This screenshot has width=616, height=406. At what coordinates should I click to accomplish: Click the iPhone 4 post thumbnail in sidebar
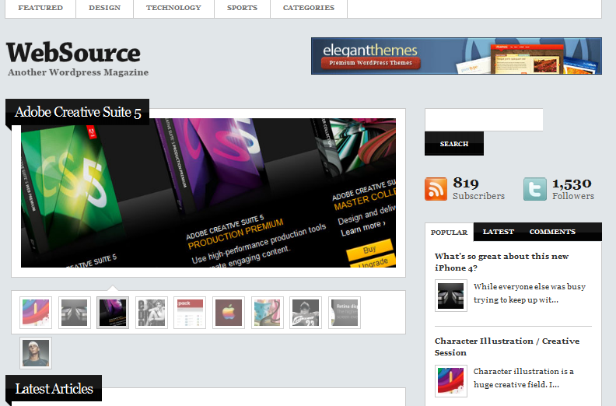click(x=451, y=296)
